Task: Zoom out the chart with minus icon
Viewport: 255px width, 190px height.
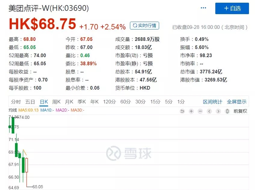Action: pyautogui.click(x=200, y=111)
